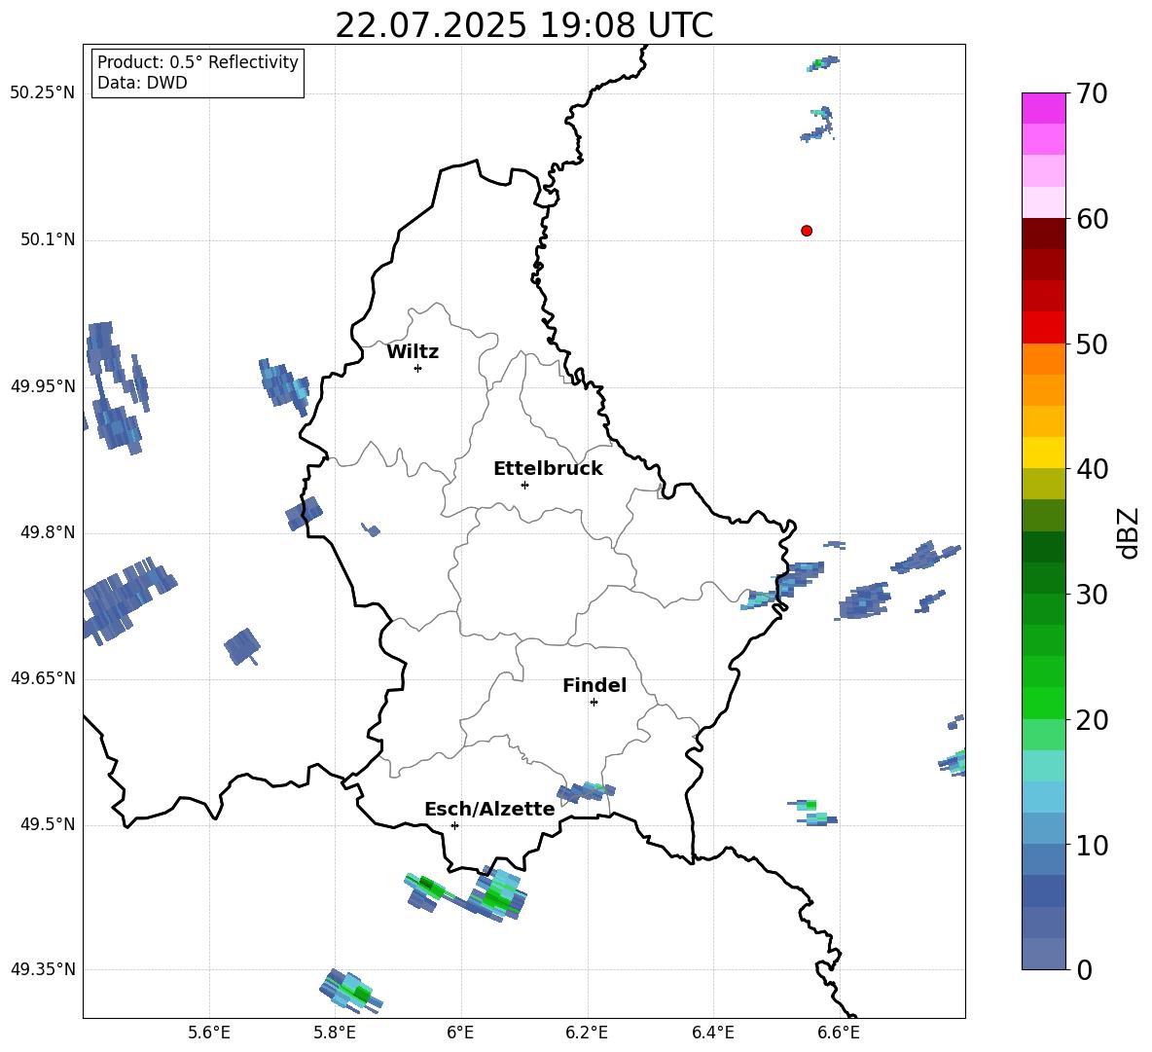
Task: Click the 50.1°N latitude label
Action: point(47,239)
